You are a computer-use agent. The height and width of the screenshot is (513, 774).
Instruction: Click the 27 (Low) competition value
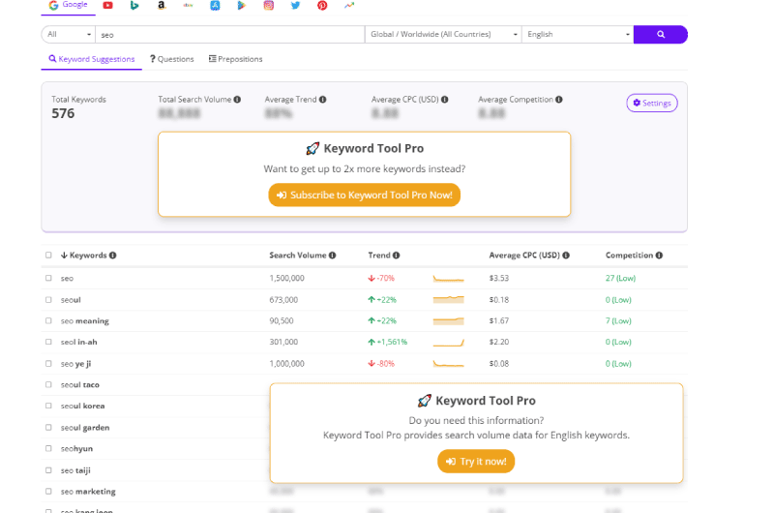pyautogui.click(x=620, y=278)
